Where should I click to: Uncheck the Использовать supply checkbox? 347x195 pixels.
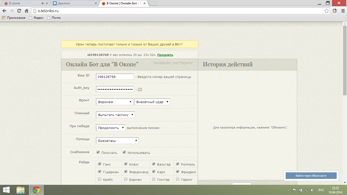pyautogui.click(x=124, y=152)
